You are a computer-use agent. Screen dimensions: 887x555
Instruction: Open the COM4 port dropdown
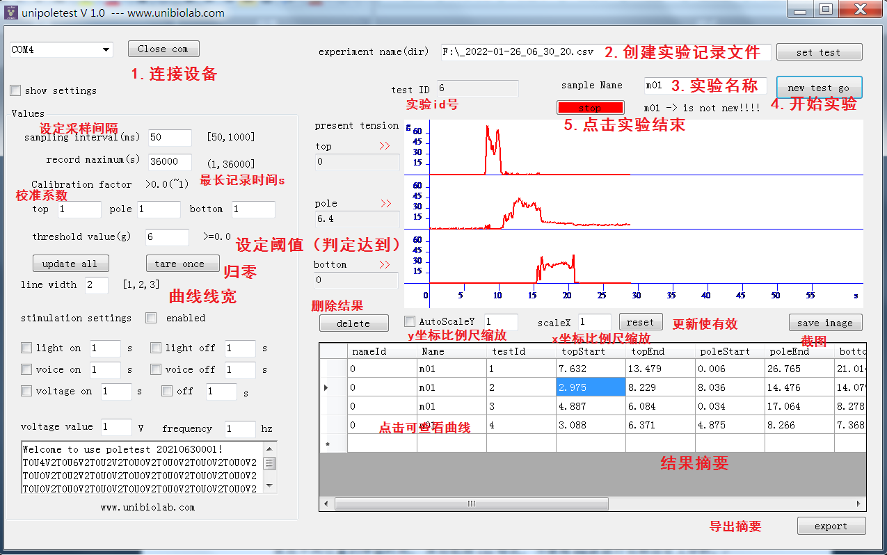106,49
